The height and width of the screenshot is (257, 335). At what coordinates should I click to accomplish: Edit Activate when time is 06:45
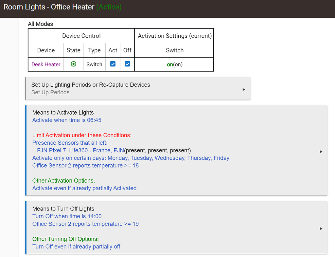click(x=67, y=120)
